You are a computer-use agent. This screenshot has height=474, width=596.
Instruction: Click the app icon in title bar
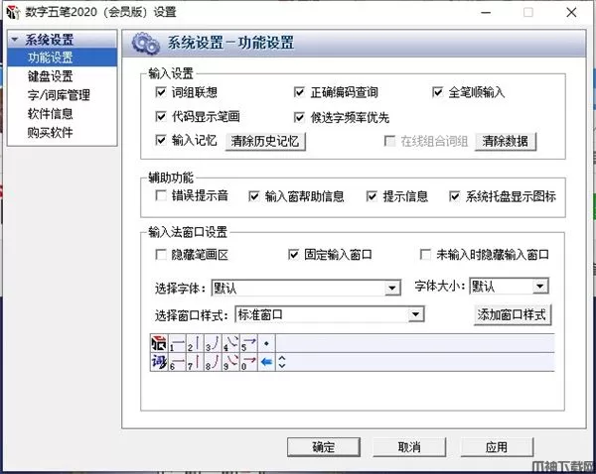click(x=13, y=12)
